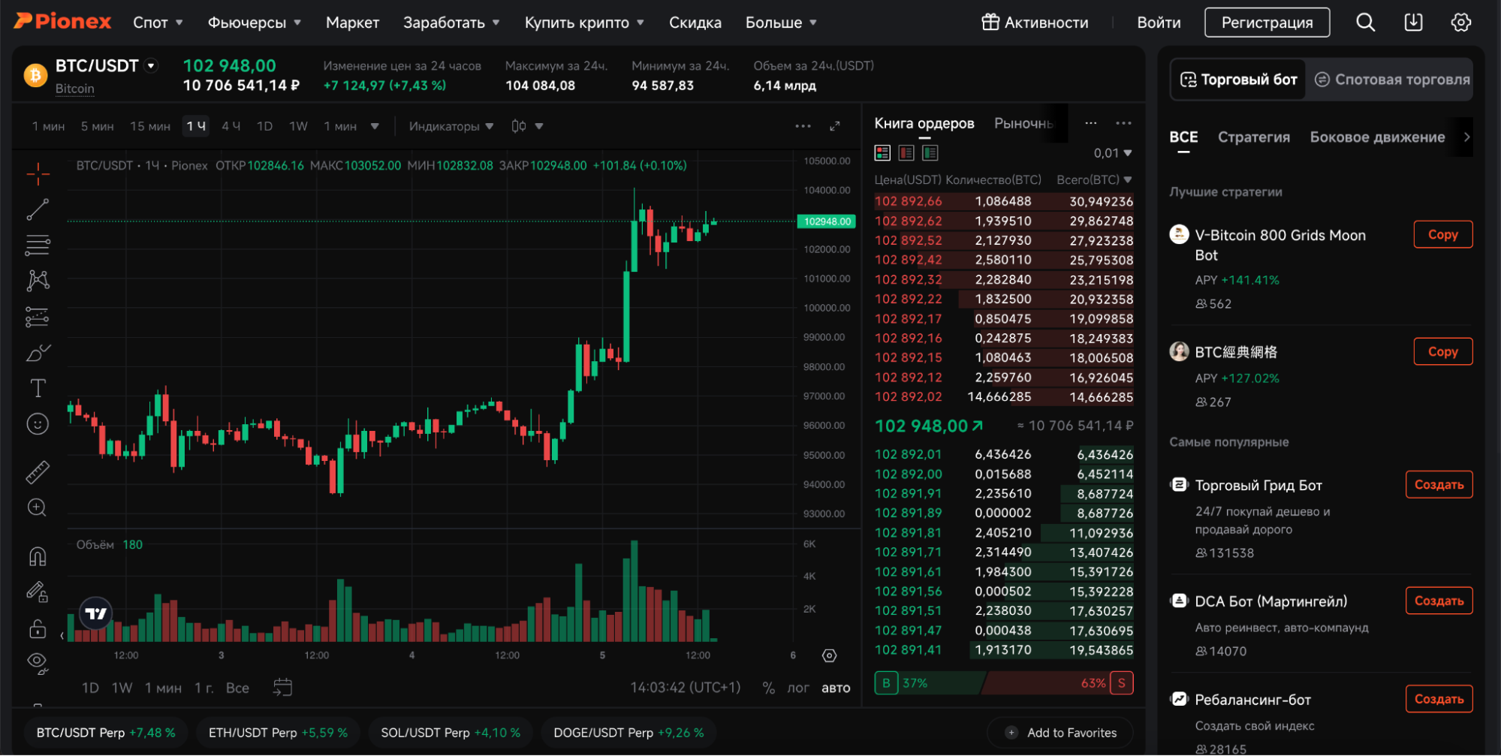Open chart scale settings gear
1501x756 pixels.
click(x=829, y=656)
